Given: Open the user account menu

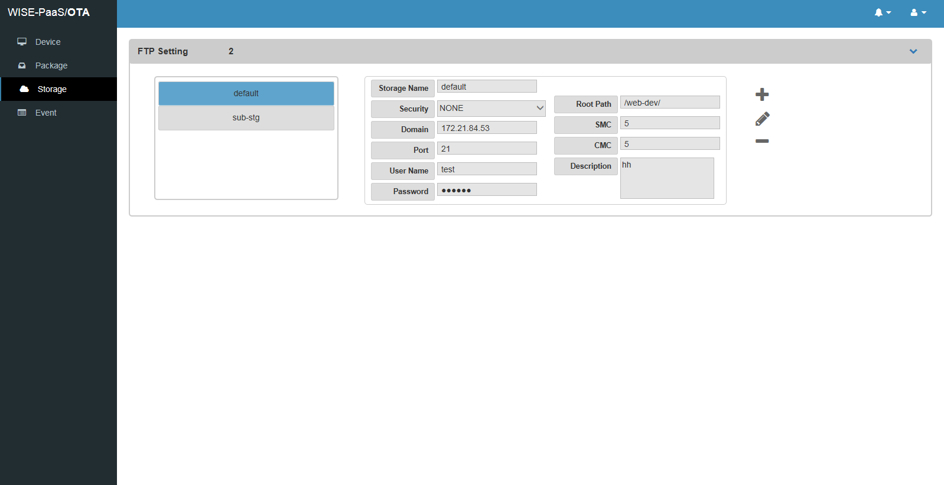Looking at the screenshot, I should (x=918, y=12).
